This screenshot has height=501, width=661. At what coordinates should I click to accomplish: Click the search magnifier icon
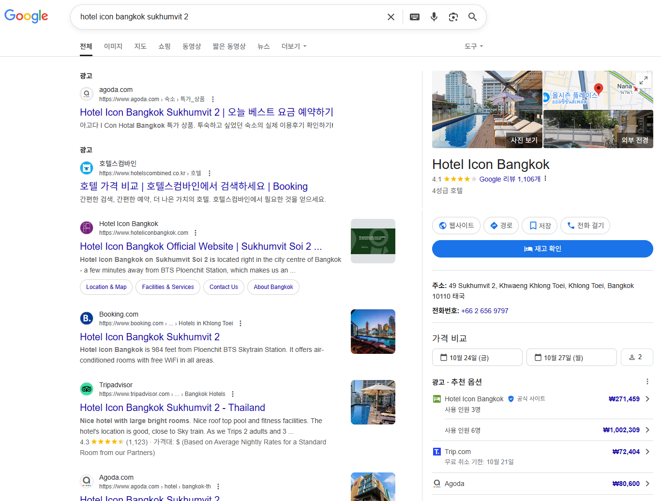[x=472, y=16]
